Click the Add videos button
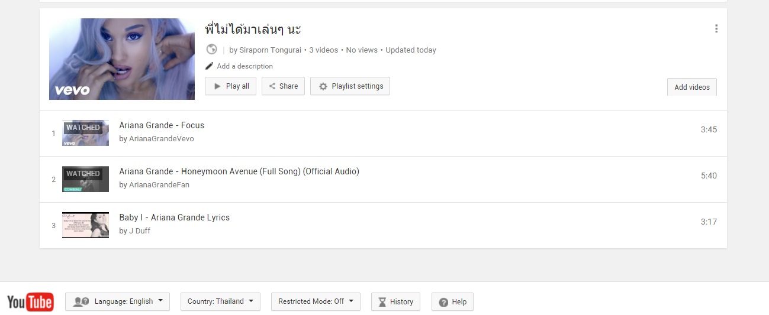769x315 pixels. click(691, 87)
